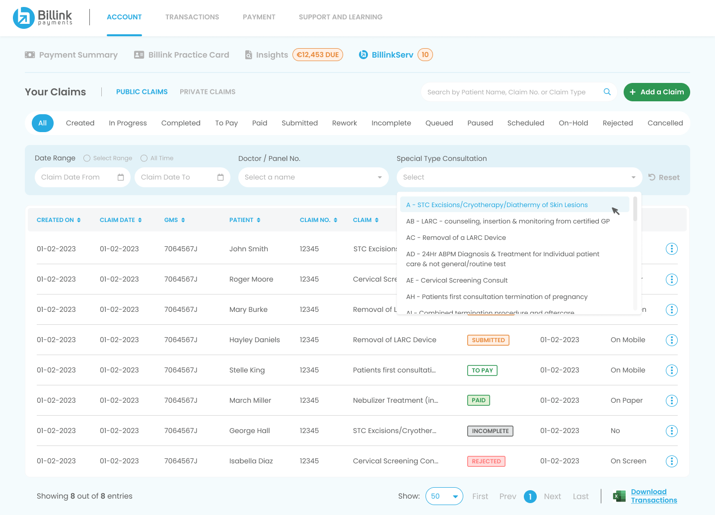715x515 pixels.
Task: Filter claims by Cancelled status
Action: pos(665,123)
